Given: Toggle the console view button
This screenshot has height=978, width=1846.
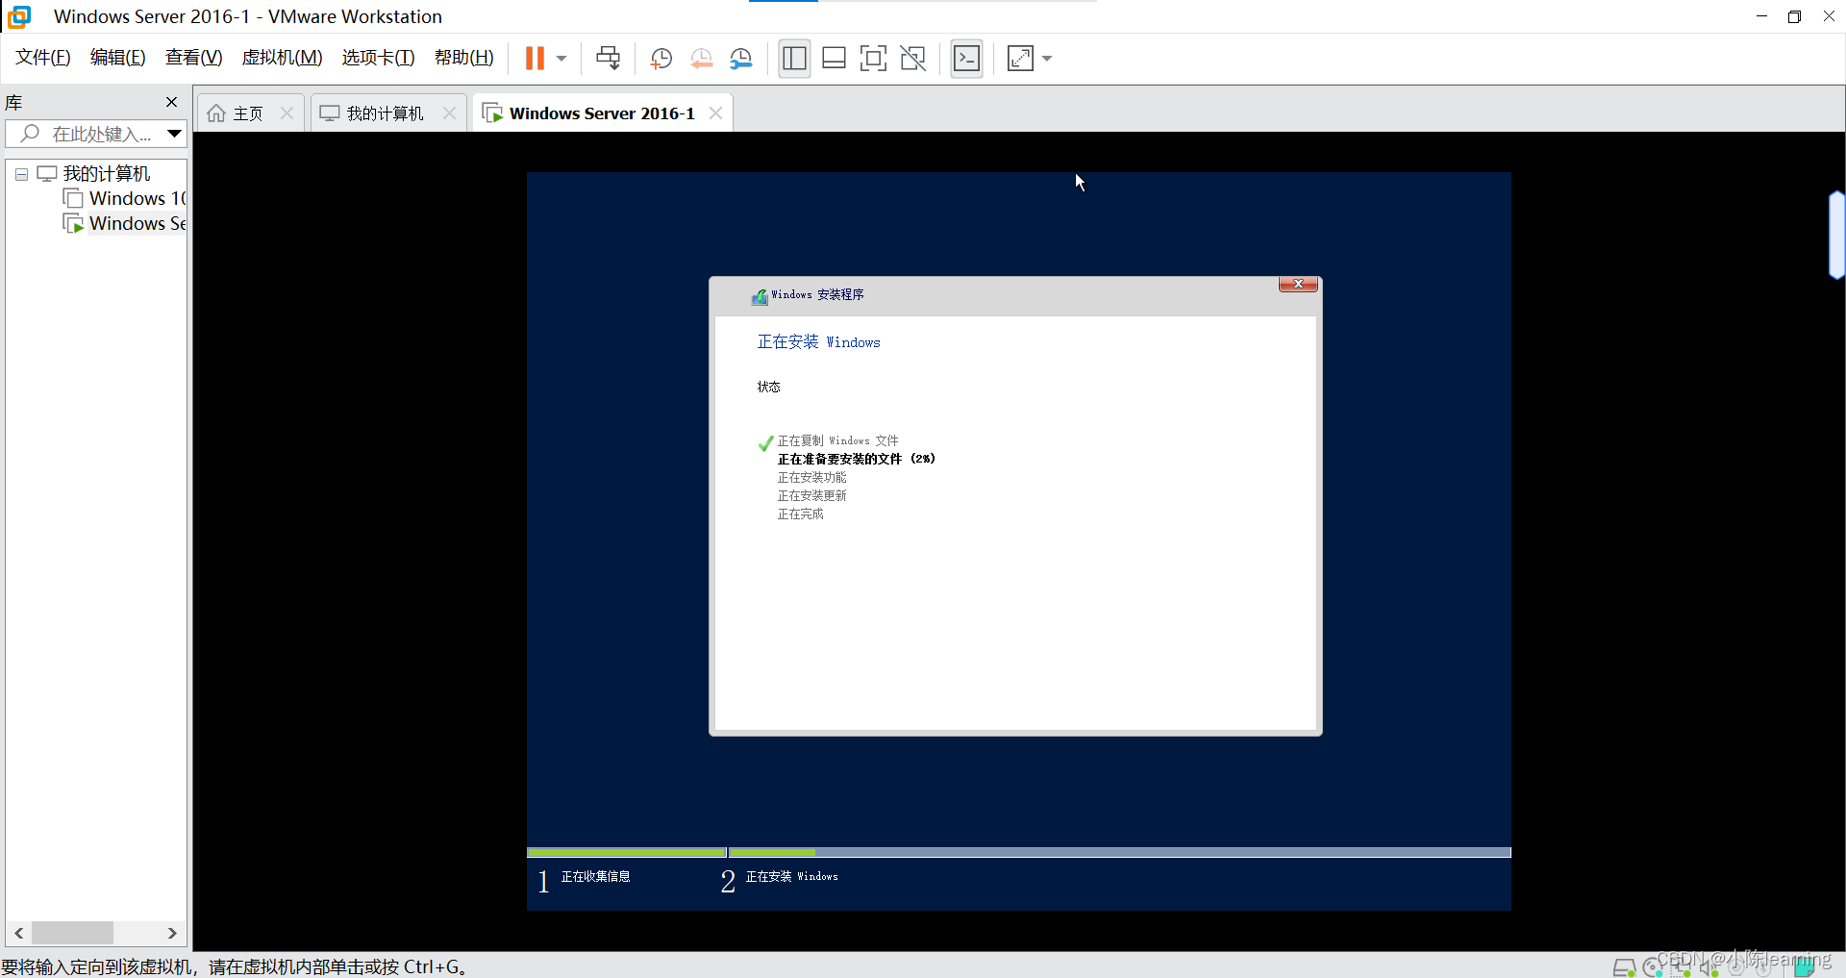Looking at the screenshot, I should [966, 59].
